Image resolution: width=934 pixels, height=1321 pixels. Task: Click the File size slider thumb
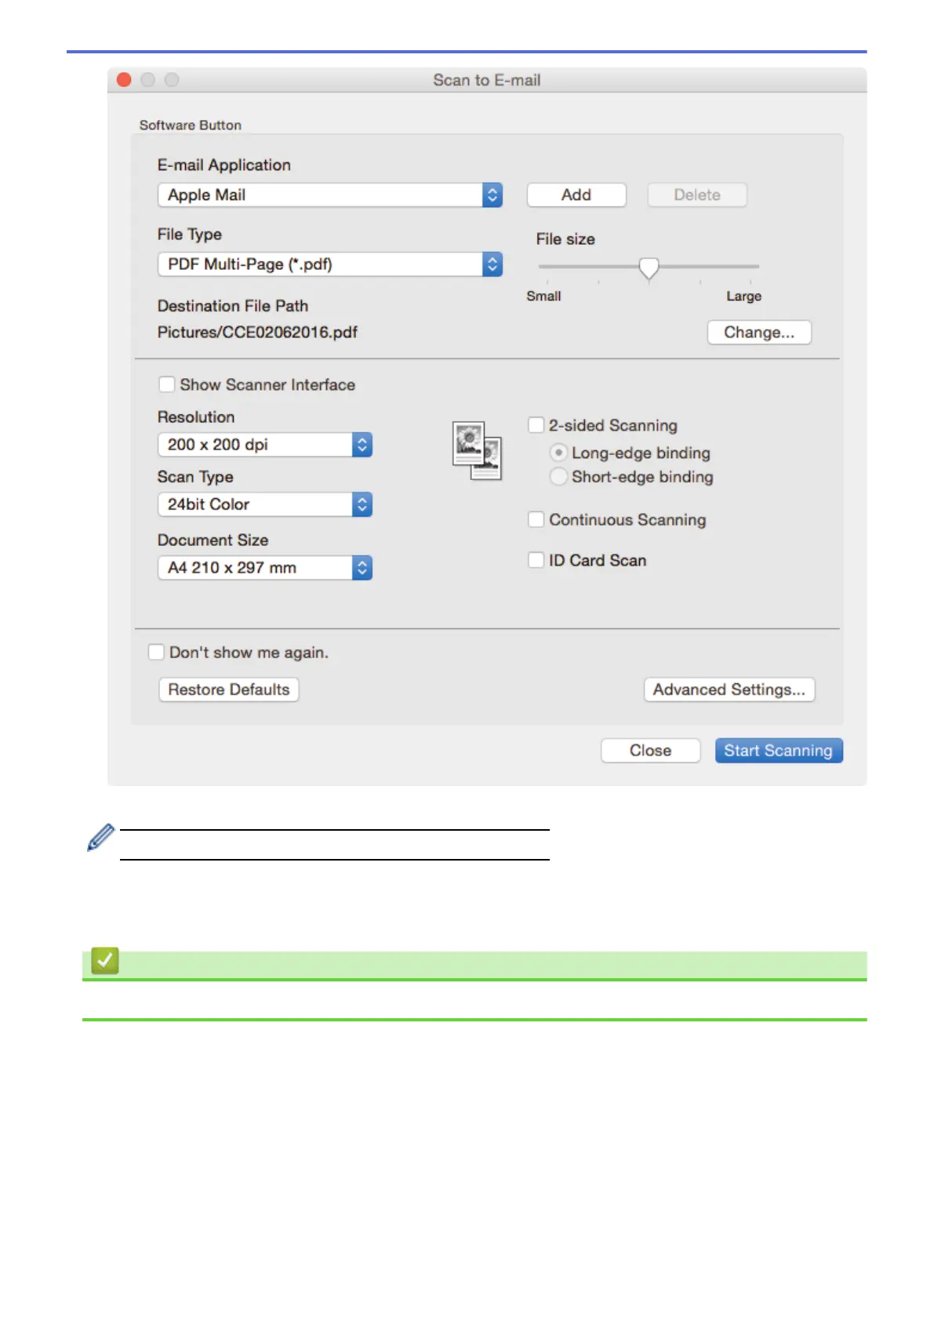click(x=649, y=268)
